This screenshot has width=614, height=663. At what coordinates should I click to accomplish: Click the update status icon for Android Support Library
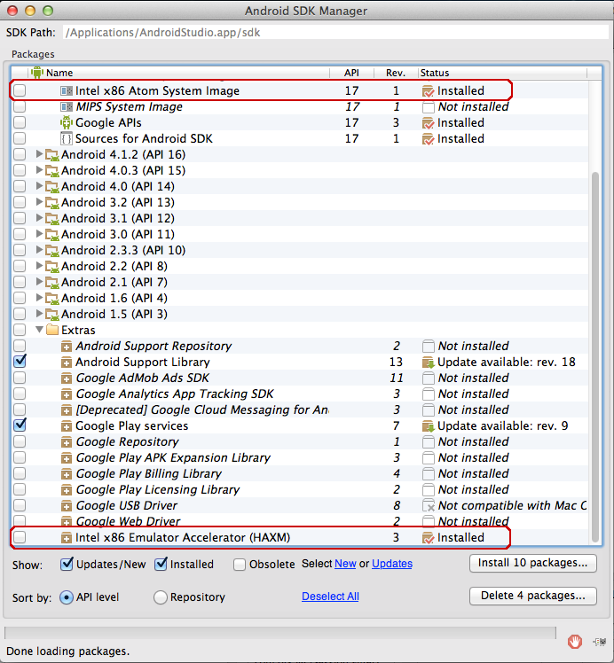point(429,363)
